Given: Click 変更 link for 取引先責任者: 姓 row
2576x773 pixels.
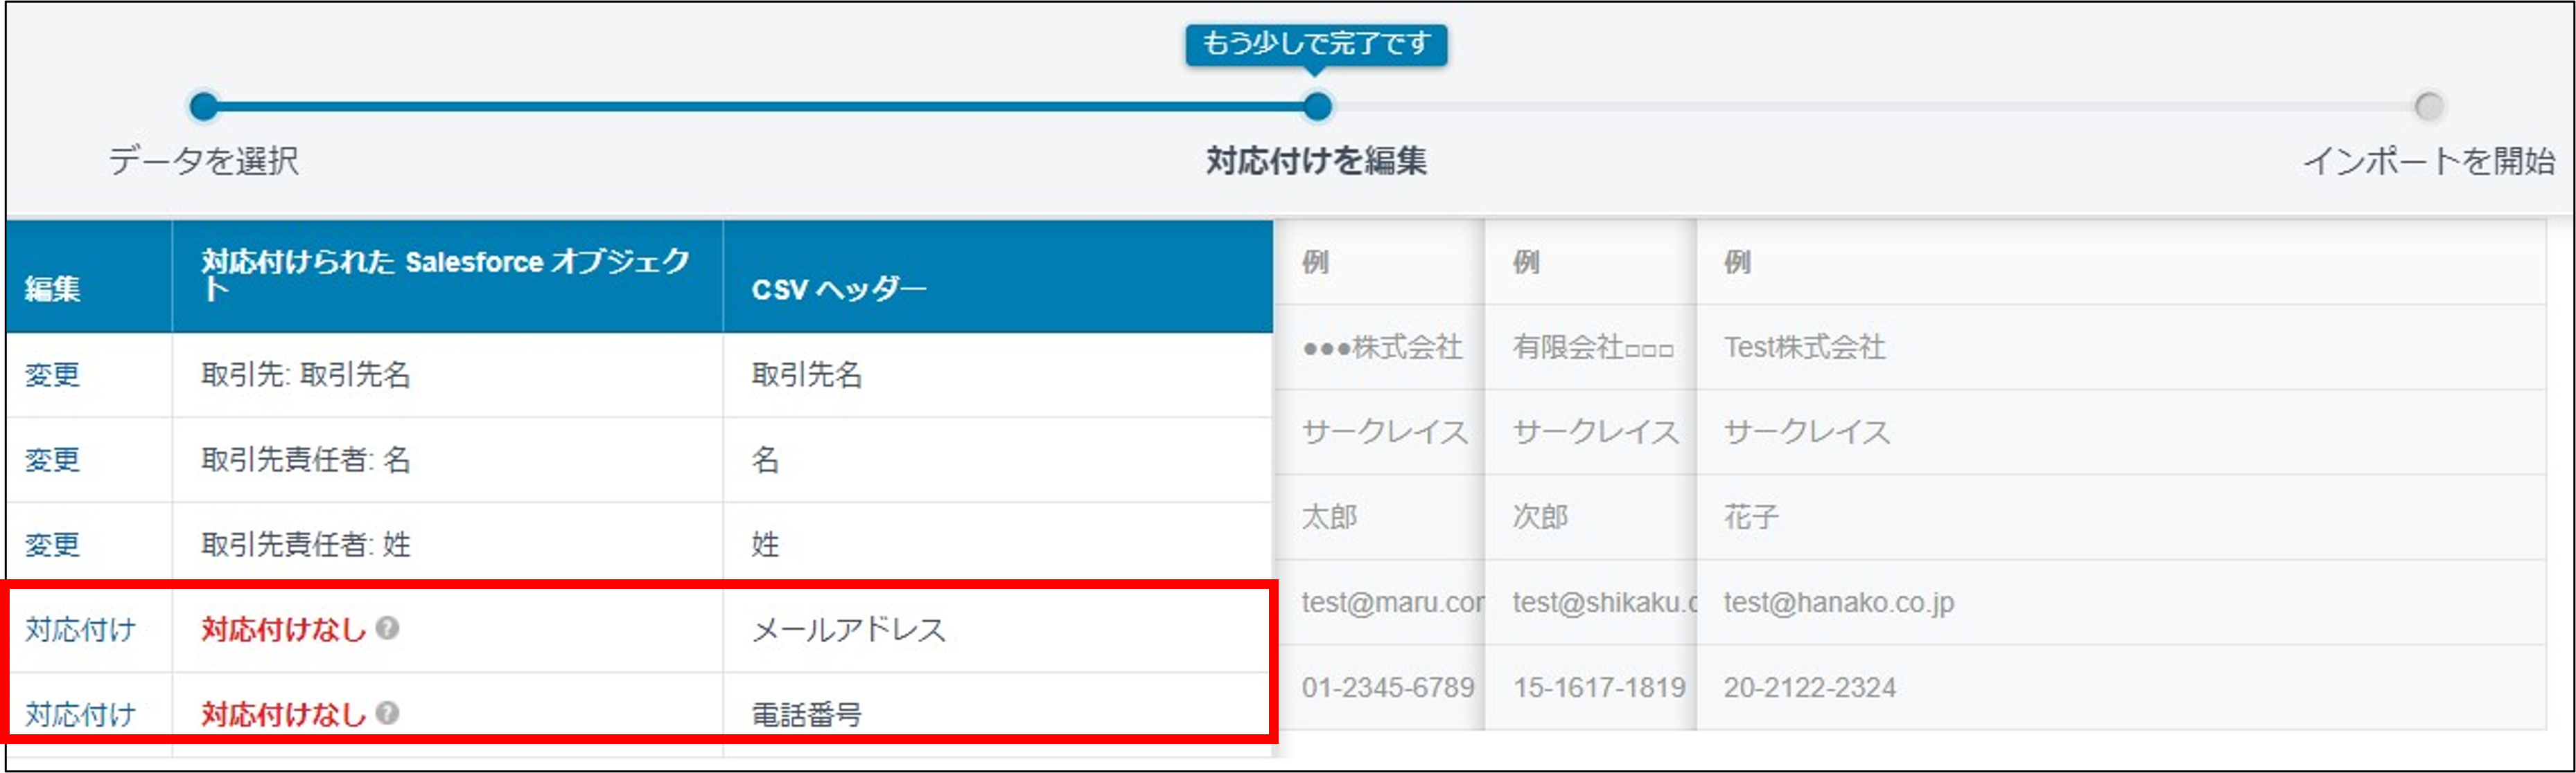Looking at the screenshot, I should [52, 545].
